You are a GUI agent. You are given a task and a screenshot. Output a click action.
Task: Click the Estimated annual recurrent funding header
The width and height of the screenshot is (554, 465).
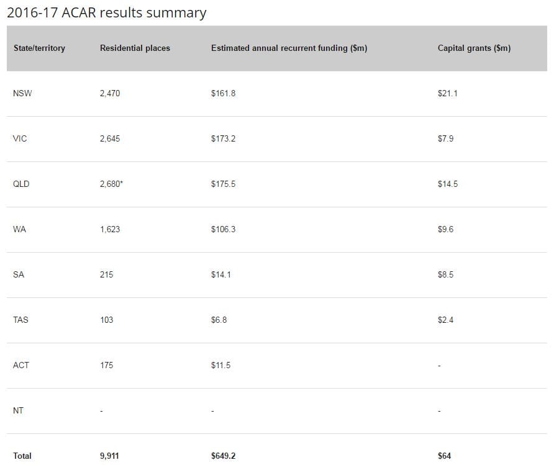289,48
